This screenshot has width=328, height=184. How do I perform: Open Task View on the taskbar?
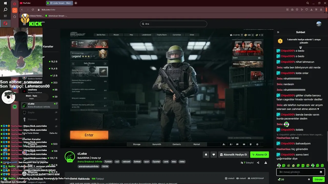(5, 16)
